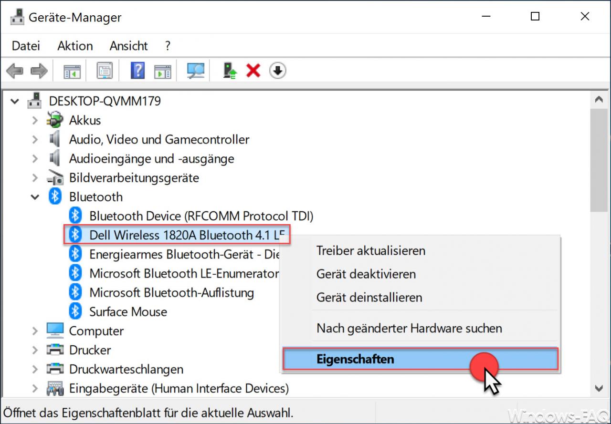Click camera icon beside Bildverarbeitungsgeräte

click(55, 178)
